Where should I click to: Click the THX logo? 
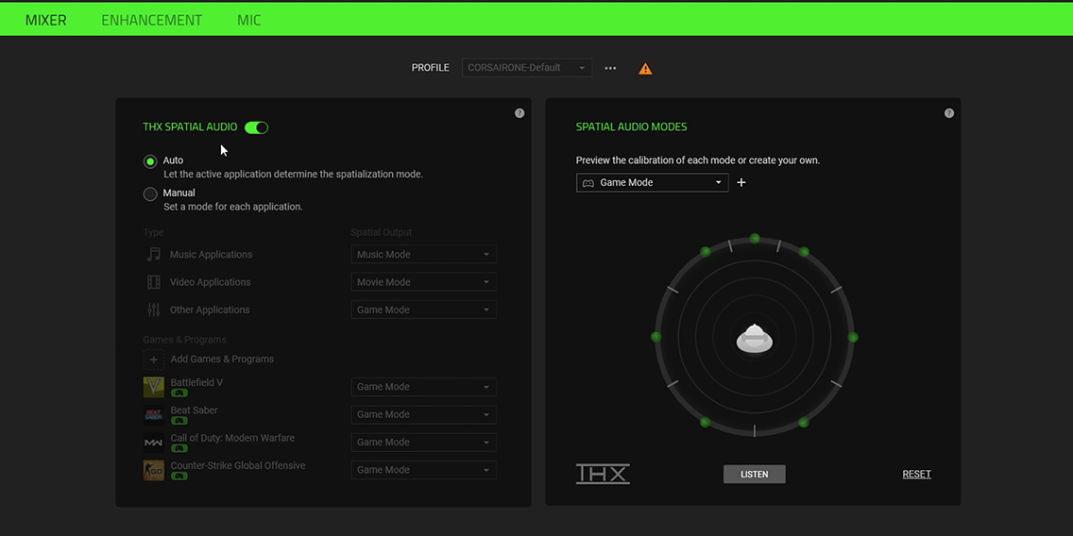pos(603,474)
